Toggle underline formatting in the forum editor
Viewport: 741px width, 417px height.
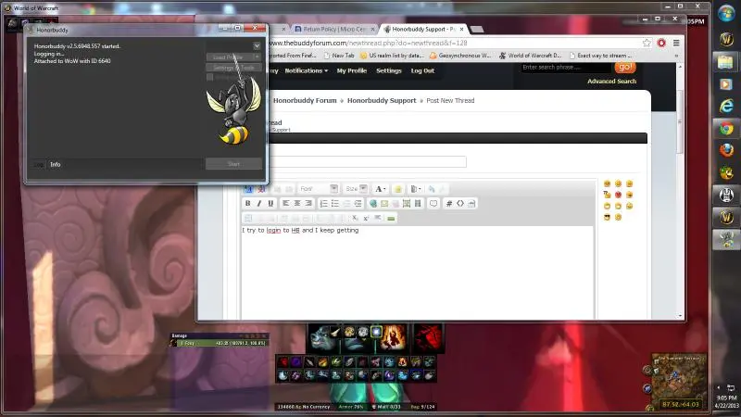coord(270,203)
